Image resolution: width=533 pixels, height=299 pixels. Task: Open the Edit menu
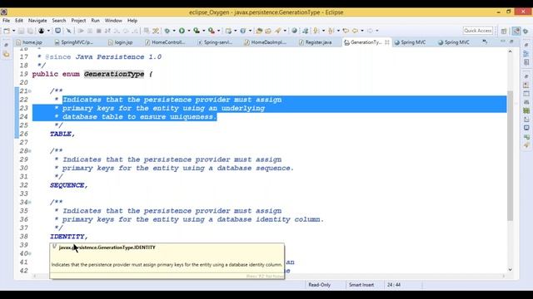click(x=19, y=20)
